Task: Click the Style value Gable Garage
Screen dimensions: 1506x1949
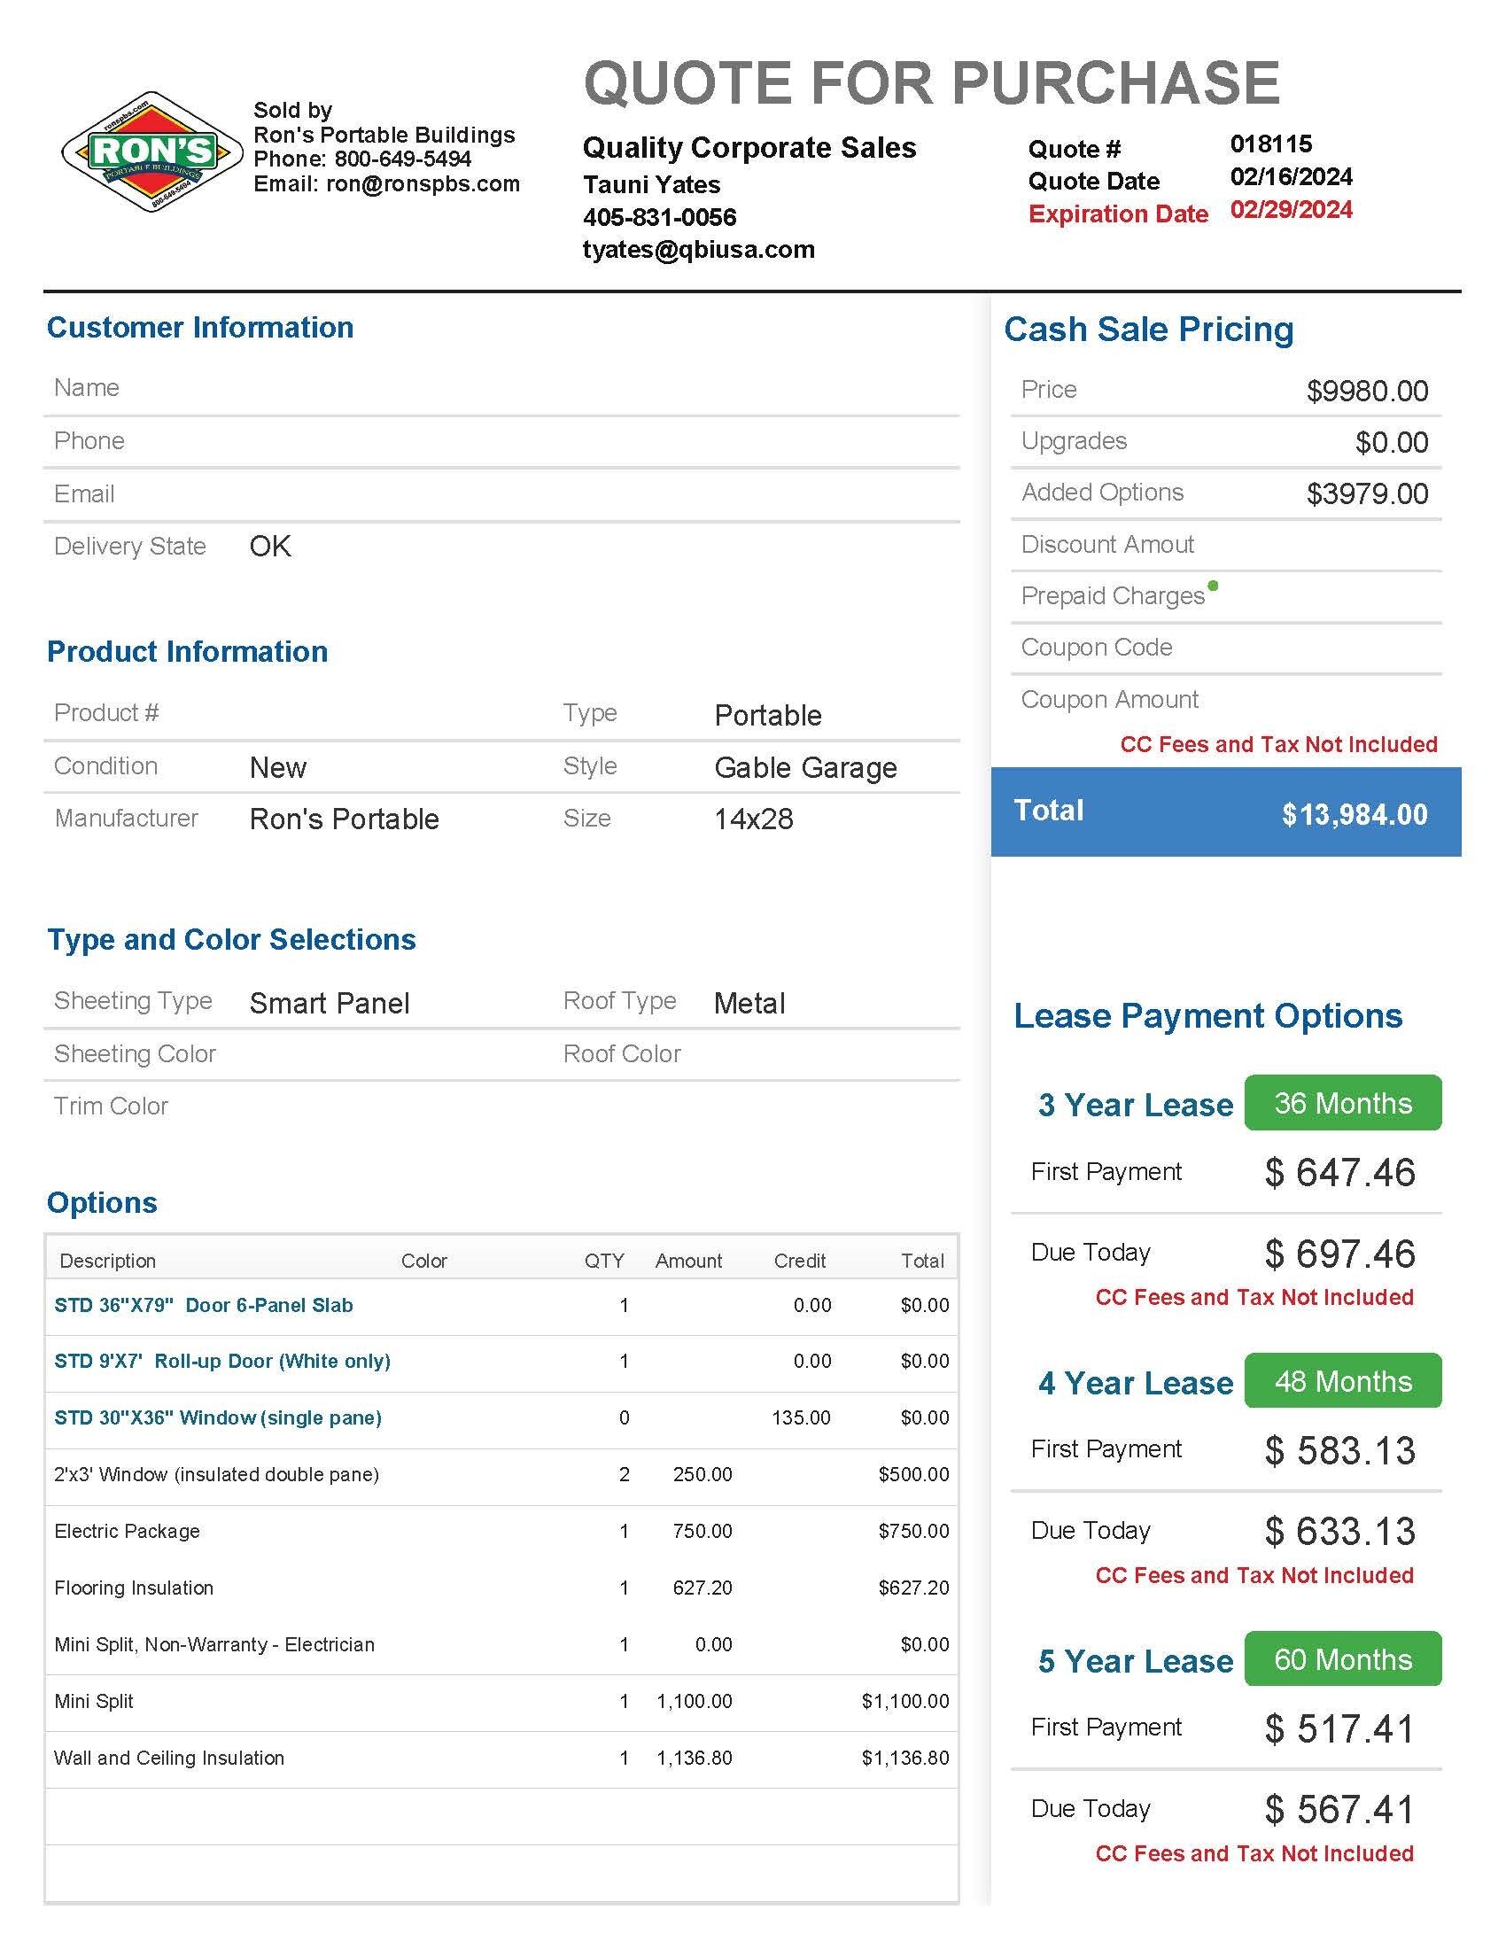Action: 805,767
